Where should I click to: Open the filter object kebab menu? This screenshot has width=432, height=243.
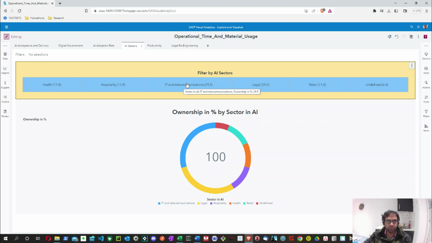[x=412, y=66]
